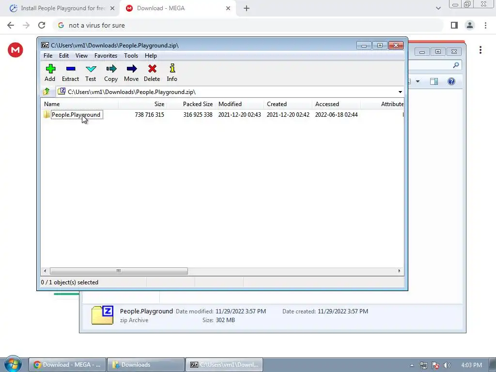Click the Chrome address bar

(x=248, y=25)
